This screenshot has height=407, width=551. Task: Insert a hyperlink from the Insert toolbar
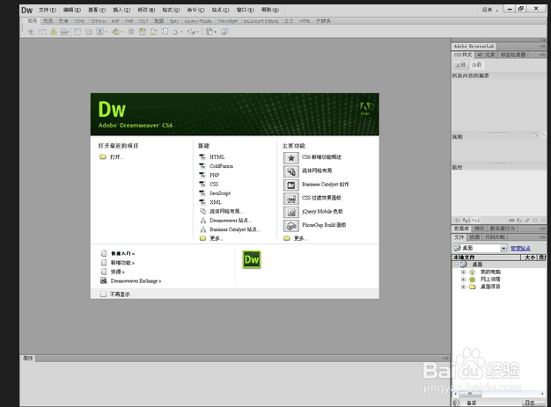[31, 32]
